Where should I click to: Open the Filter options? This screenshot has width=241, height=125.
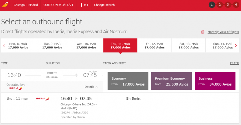[x=234, y=63]
